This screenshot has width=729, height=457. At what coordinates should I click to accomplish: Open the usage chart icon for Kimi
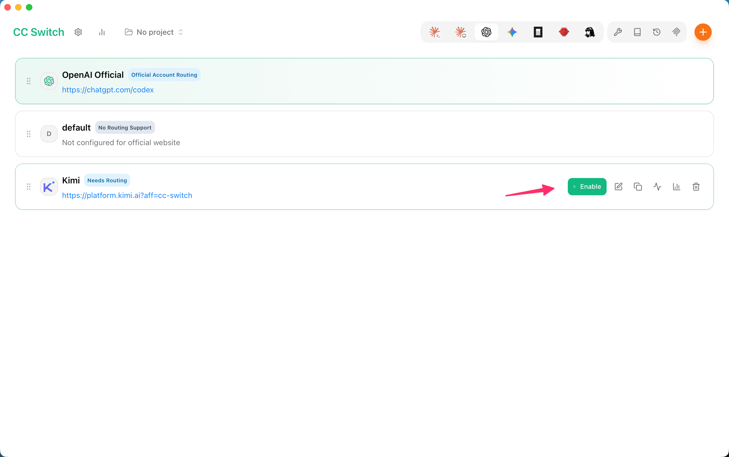click(676, 187)
